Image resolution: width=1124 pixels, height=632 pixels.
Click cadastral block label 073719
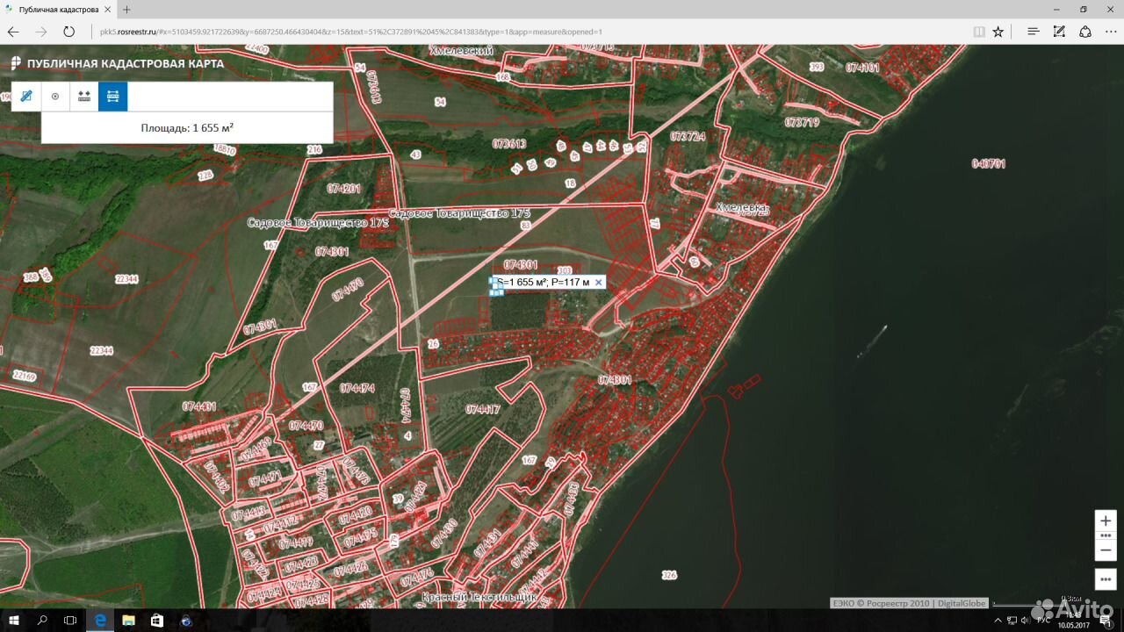(802, 122)
